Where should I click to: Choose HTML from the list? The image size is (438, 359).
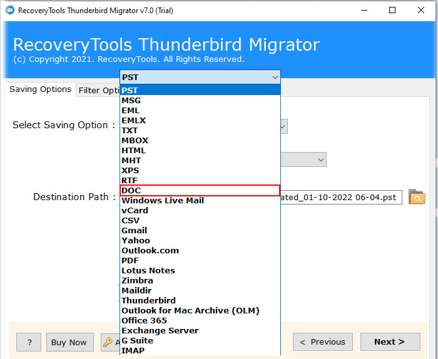pyautogui.click(x=200, y=151)
